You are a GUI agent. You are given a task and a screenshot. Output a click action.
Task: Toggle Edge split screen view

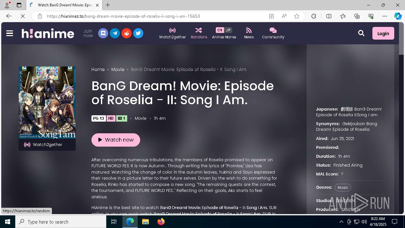(x=329, y=16)
